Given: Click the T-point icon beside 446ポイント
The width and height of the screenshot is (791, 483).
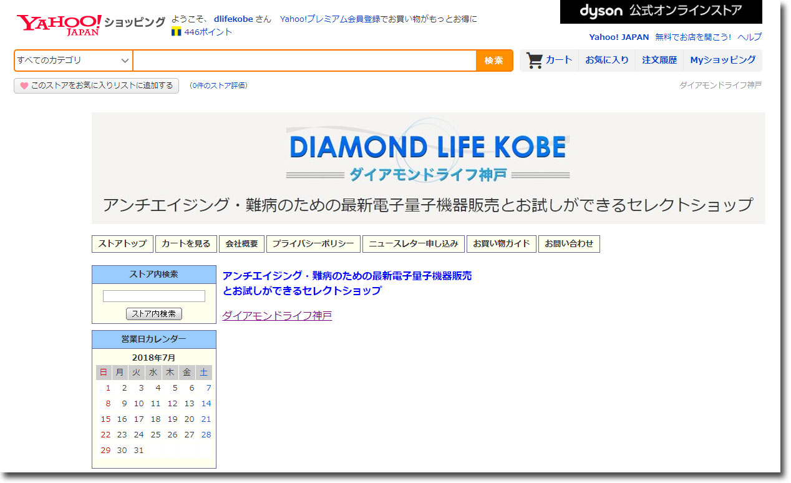Looking at the screenshot, I should 176,32.
